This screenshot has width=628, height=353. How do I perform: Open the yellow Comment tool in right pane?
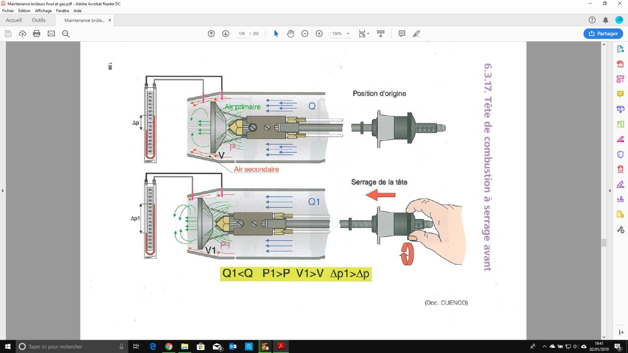click(x=620, y=94)
